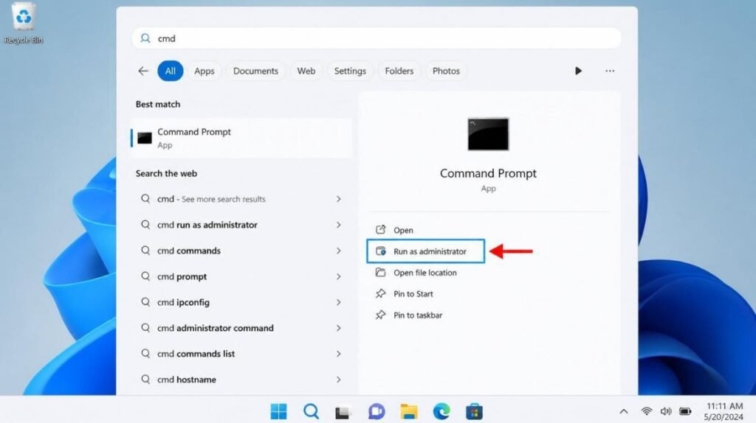Expand chevron beside cmd commands list
Image resolution: width=756 pixels, height=423 pixels.
[x=338, y=354]
